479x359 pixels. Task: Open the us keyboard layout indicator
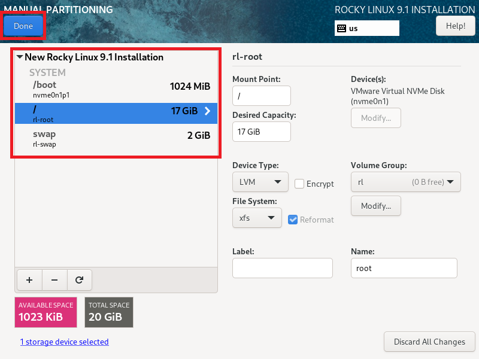pyautogui.click(x=366, y=28)
